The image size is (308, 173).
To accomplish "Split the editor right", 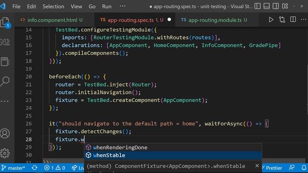I will click(293, 20).
